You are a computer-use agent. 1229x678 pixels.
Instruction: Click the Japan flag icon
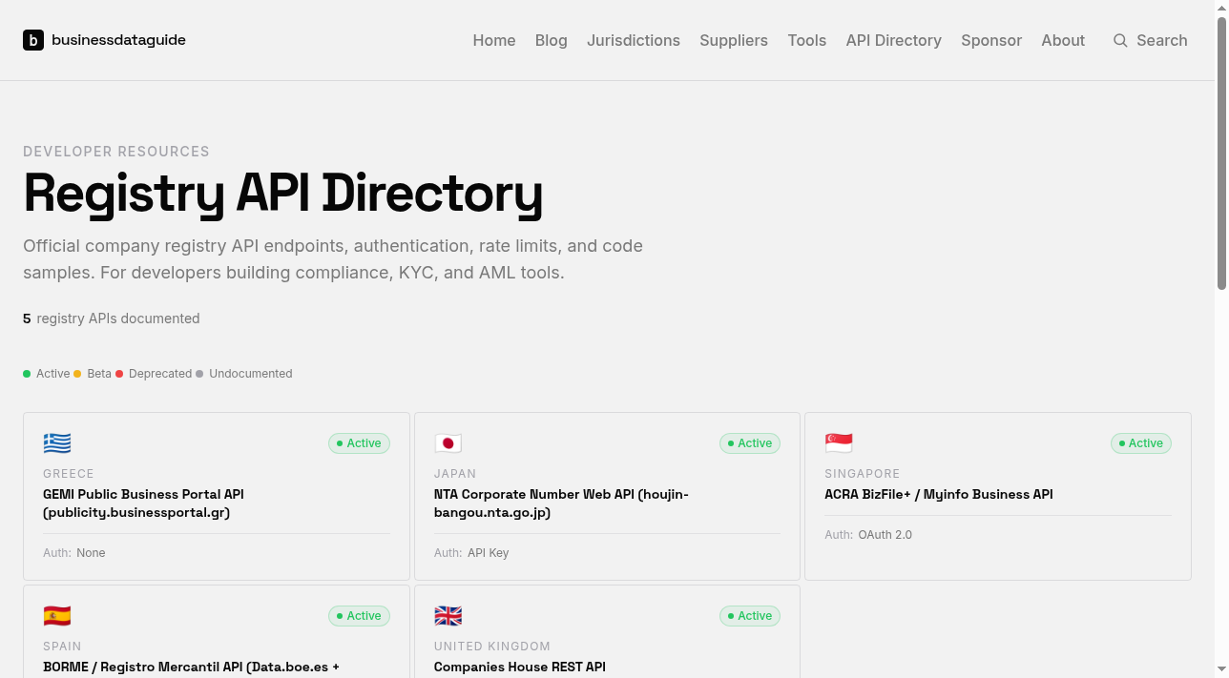(x=448, y=443)
